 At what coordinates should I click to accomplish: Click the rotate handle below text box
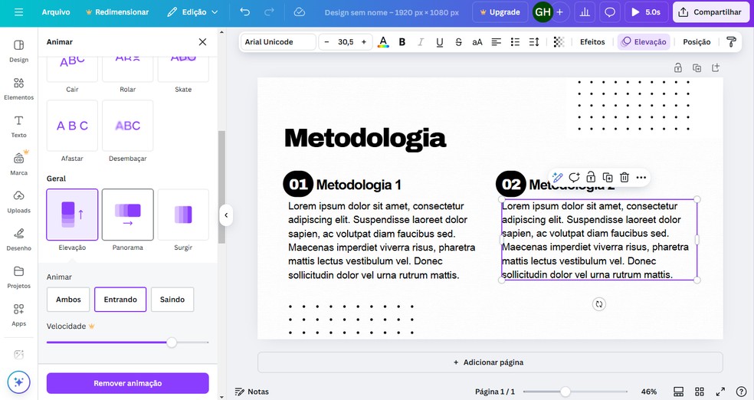pyautogui.click(x=598, y=304)
